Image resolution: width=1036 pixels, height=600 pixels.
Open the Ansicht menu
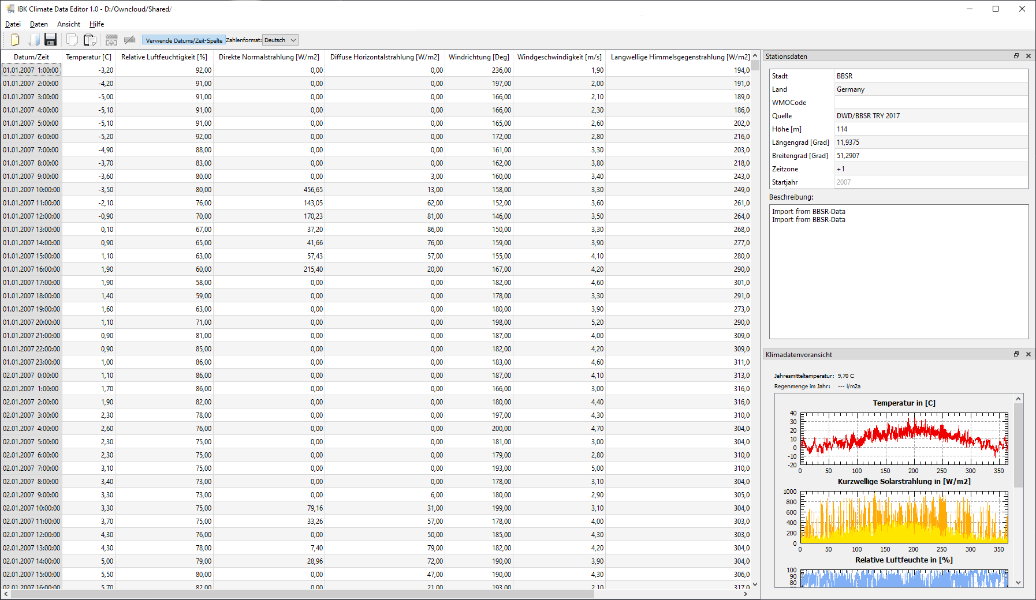(69, 24)
